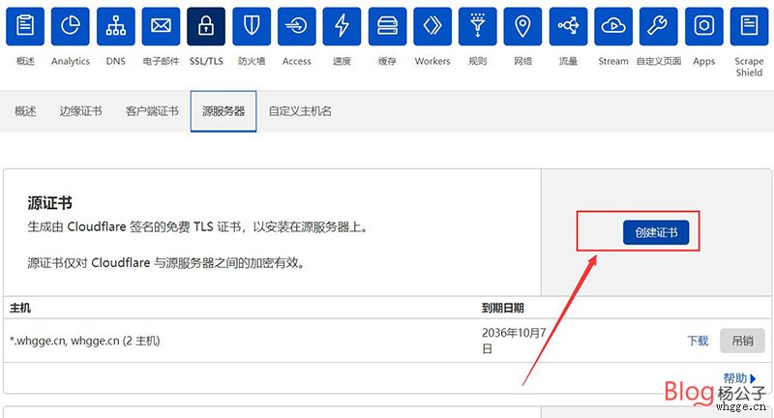Switch to the 自定义主机名 tab
The image size is (774, 418).
(300, 111)
